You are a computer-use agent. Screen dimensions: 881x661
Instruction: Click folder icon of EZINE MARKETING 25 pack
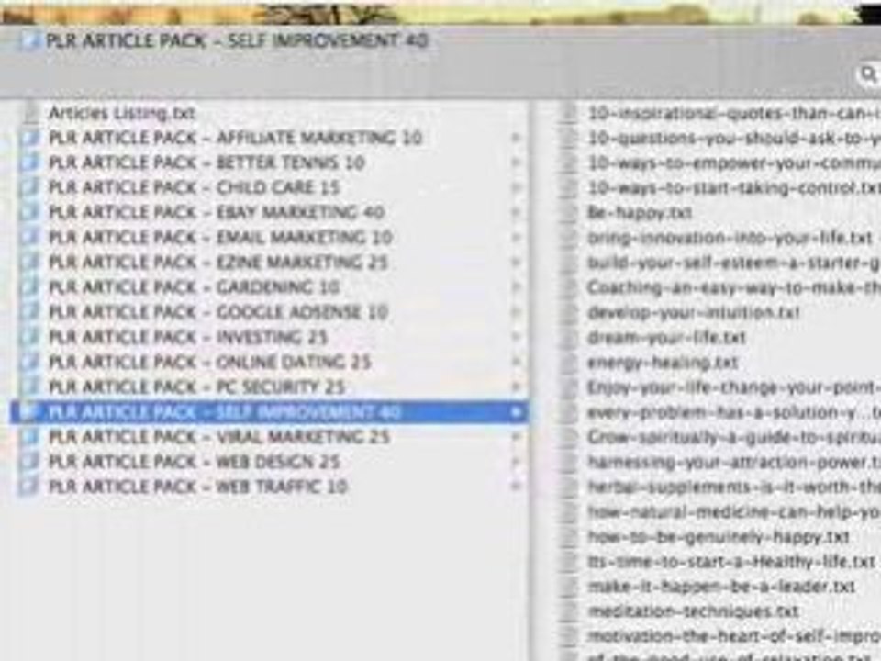29,262
